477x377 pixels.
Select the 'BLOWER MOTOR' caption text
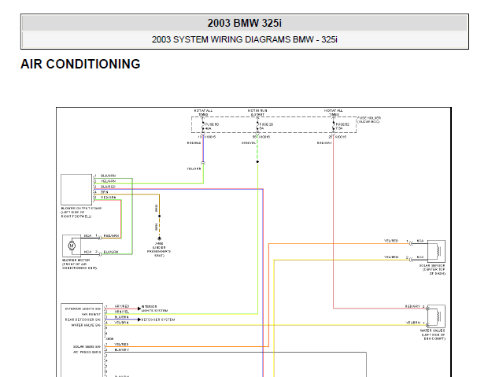(x=76, y=261)
